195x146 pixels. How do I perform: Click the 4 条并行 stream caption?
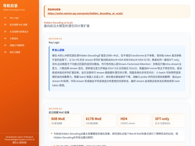click(x=127, y=123)
